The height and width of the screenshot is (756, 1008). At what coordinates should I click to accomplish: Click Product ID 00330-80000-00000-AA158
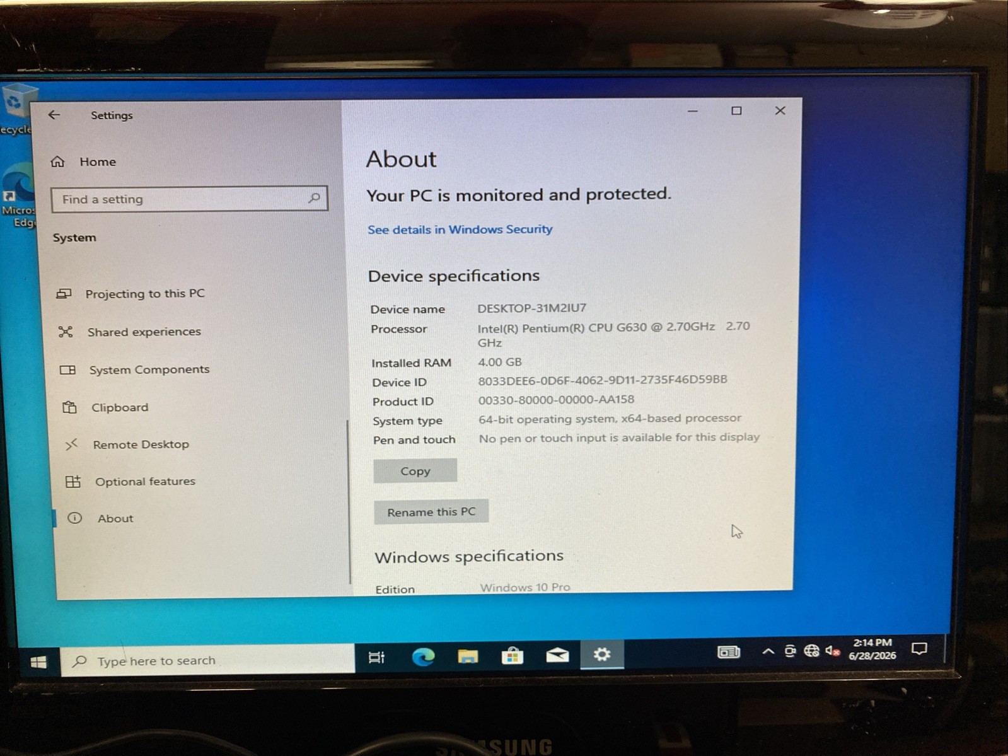556,400
